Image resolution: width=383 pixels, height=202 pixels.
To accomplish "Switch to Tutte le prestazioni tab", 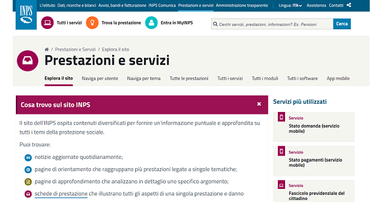I will point(189,79).
